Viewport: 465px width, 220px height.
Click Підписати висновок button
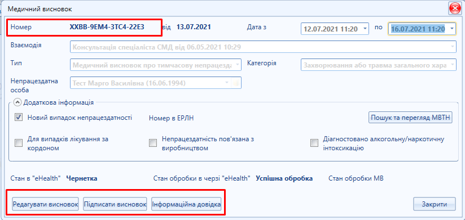click(x=115, y=204)
